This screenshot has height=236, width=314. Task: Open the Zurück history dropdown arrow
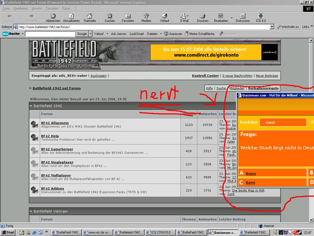(21, 18)
